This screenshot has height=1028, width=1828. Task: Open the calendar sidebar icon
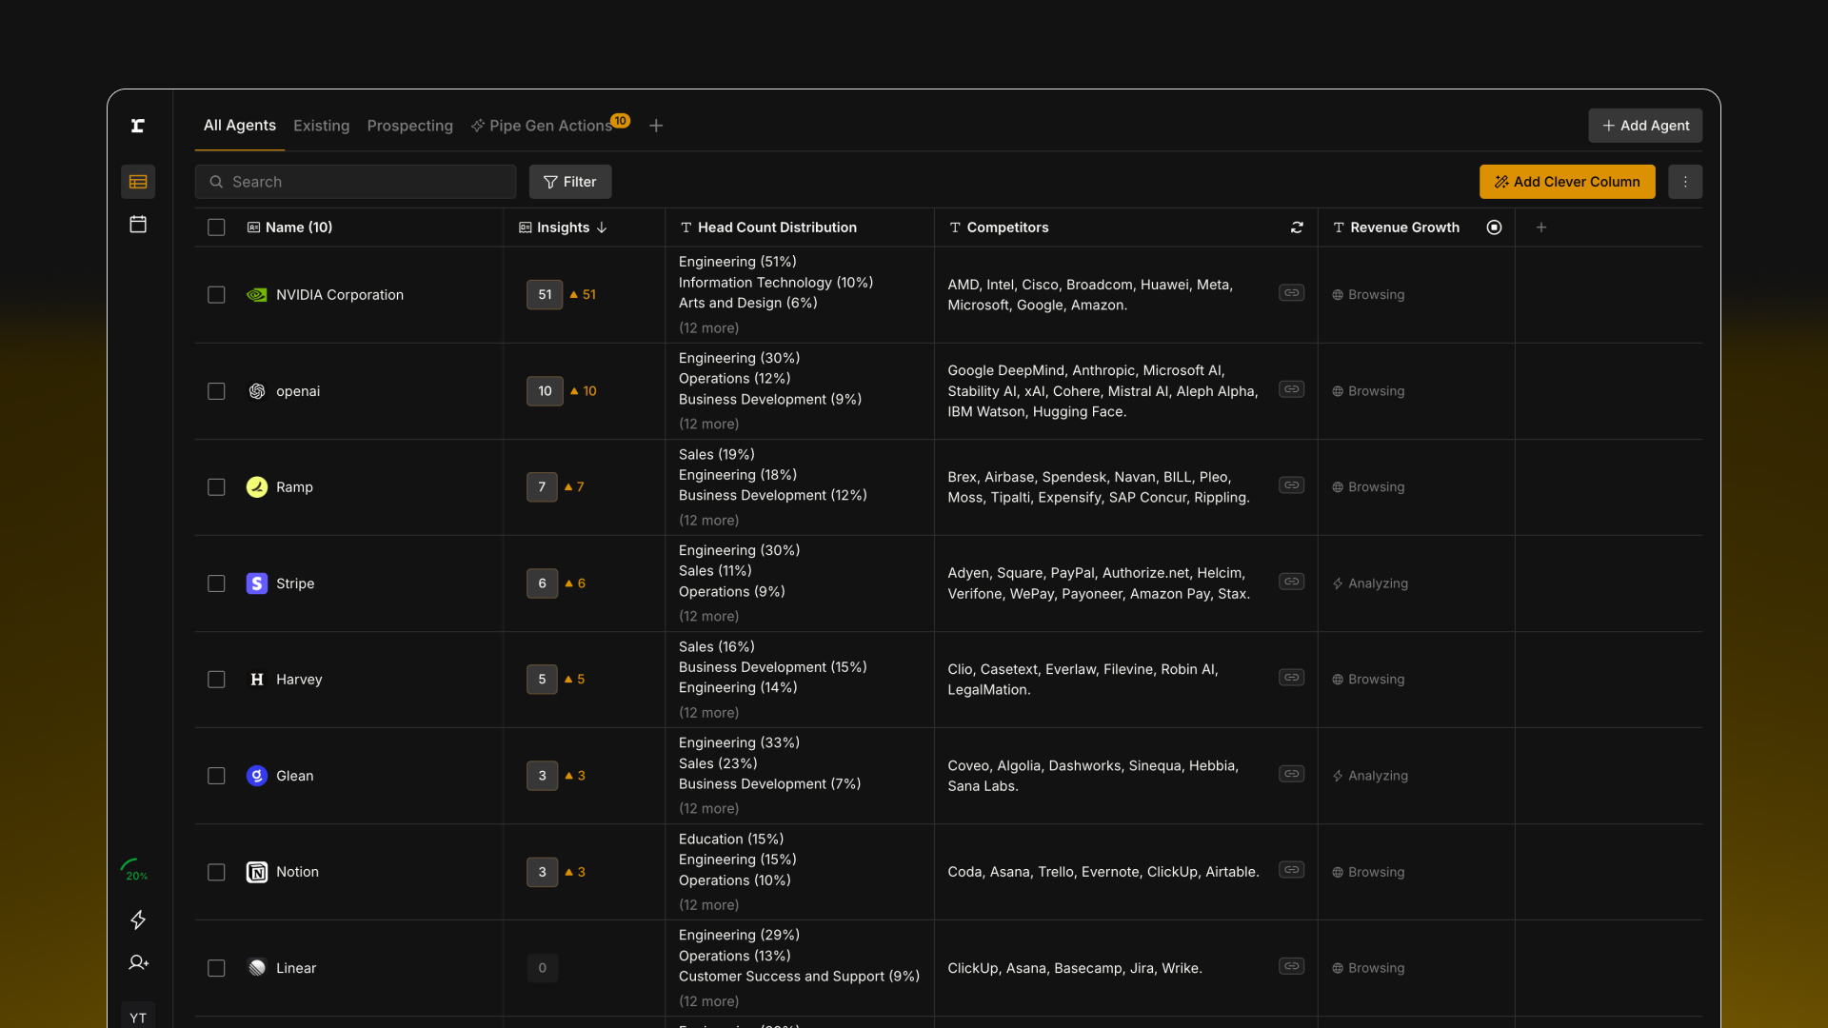click(x=138, y=225)
